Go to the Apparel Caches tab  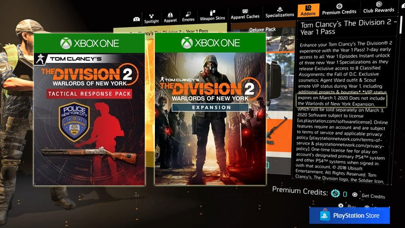coord(245,14)
